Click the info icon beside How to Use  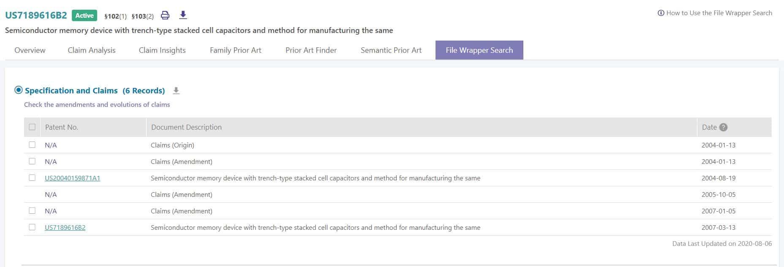click(x=661, y=13)
